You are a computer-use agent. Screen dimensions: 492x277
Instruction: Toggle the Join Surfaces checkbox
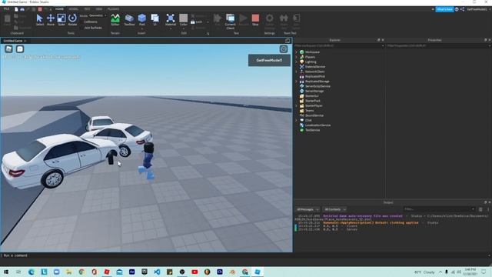[x=91, y=28]
